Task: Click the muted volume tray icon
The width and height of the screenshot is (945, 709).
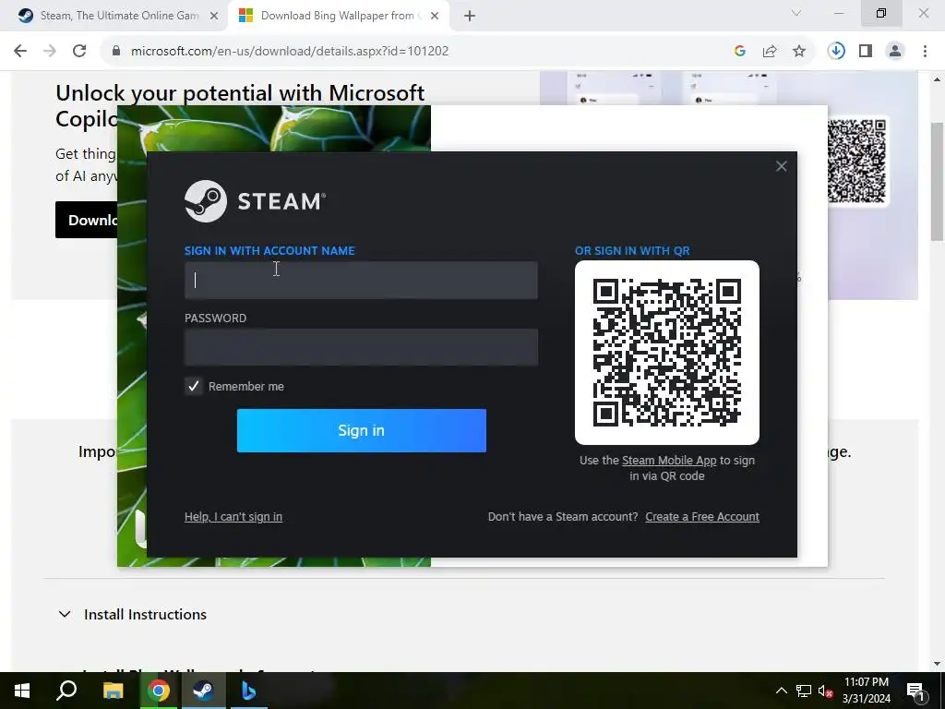Action: (826, 691)
